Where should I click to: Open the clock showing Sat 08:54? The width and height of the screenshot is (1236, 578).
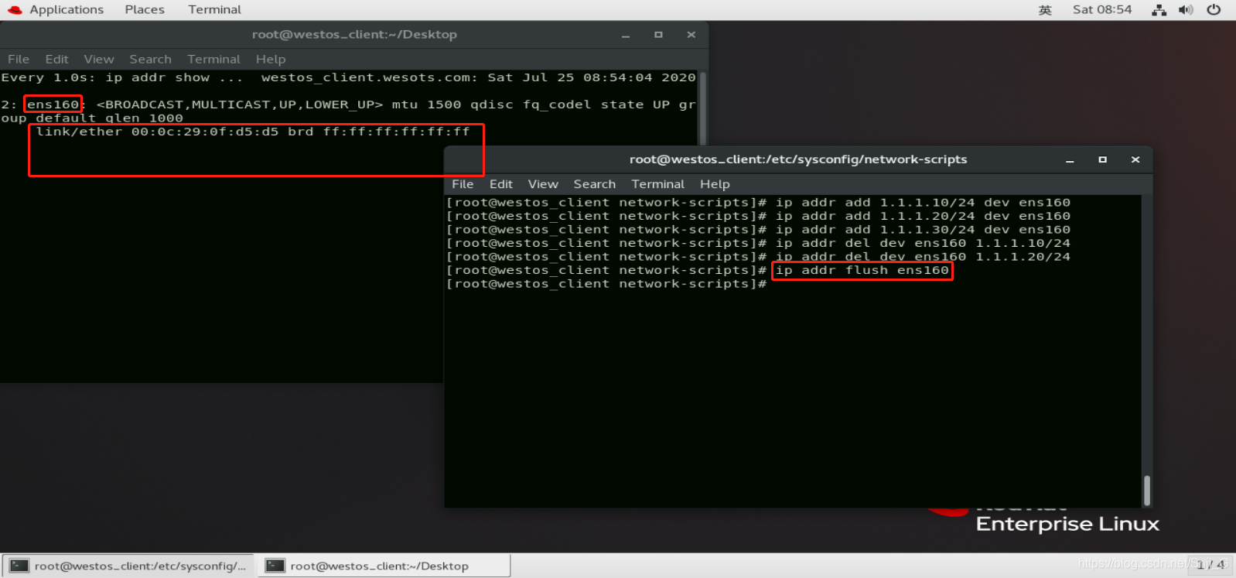[x=1102, y=9]
